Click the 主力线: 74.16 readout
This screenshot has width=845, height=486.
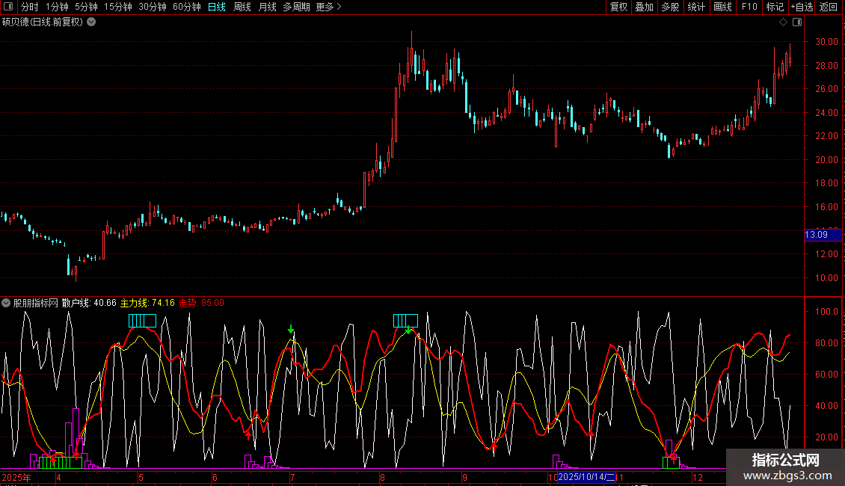click(147, 303)
